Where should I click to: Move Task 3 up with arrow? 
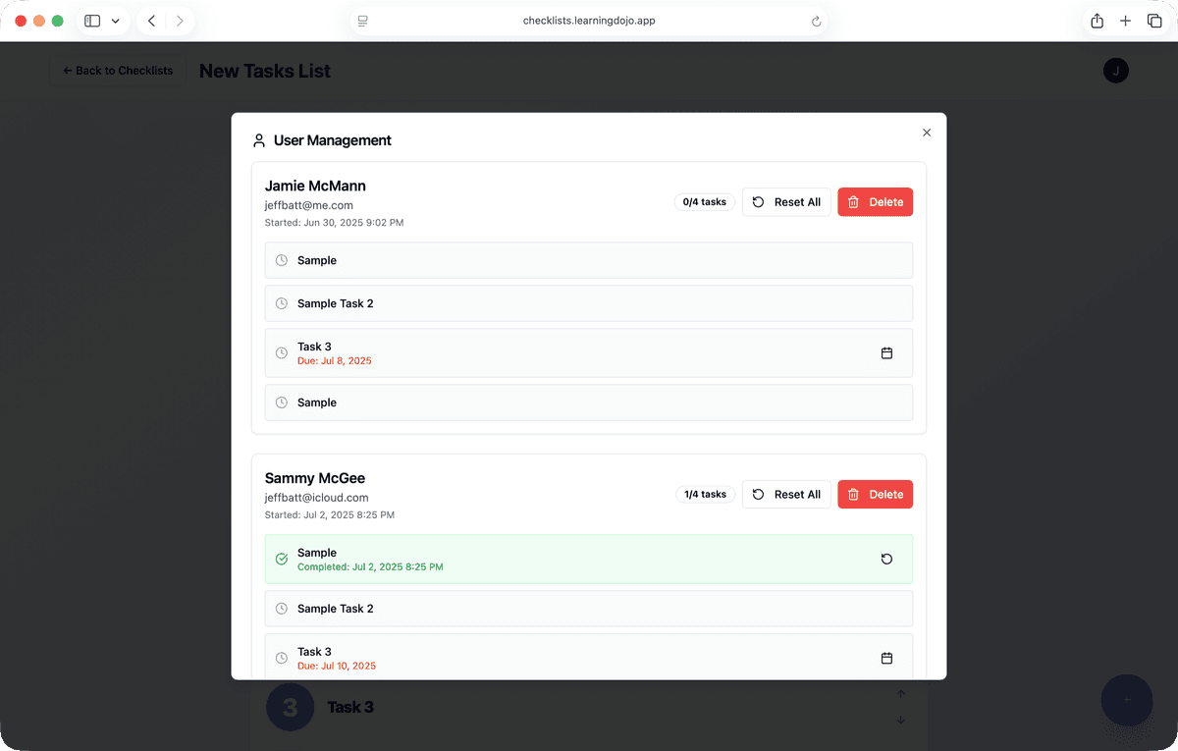[901, 694]
